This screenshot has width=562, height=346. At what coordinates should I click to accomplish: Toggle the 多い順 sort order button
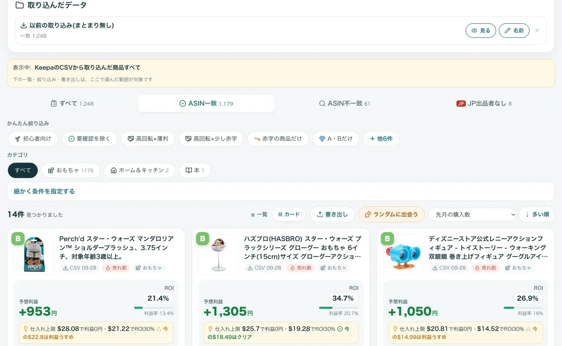pyautogui.click(x=537, y=214)
